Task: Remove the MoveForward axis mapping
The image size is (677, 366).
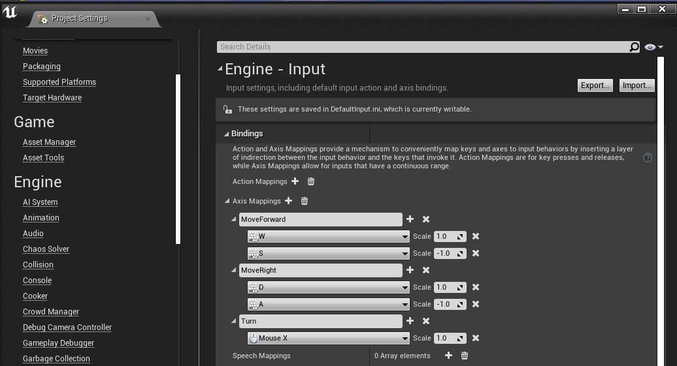Action: (426, 219)
